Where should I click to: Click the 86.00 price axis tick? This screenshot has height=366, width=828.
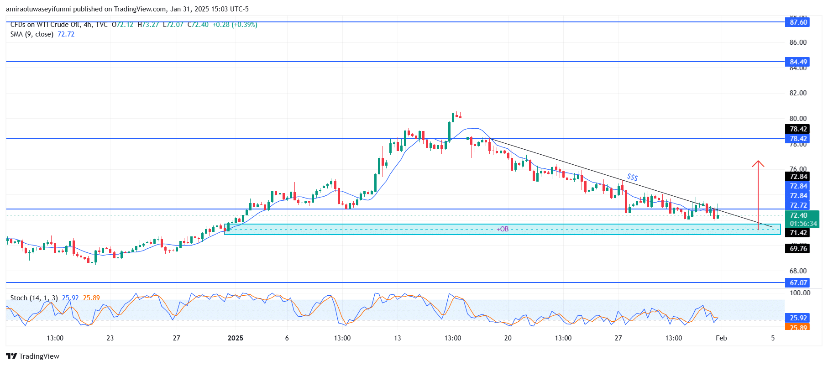coord(798,42)
